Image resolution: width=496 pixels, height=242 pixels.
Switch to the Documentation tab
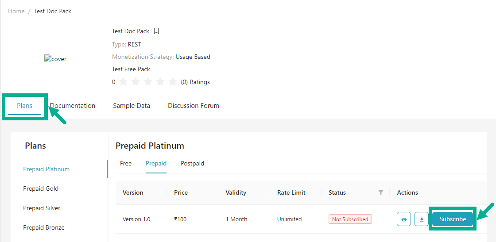tap(73, 106)
